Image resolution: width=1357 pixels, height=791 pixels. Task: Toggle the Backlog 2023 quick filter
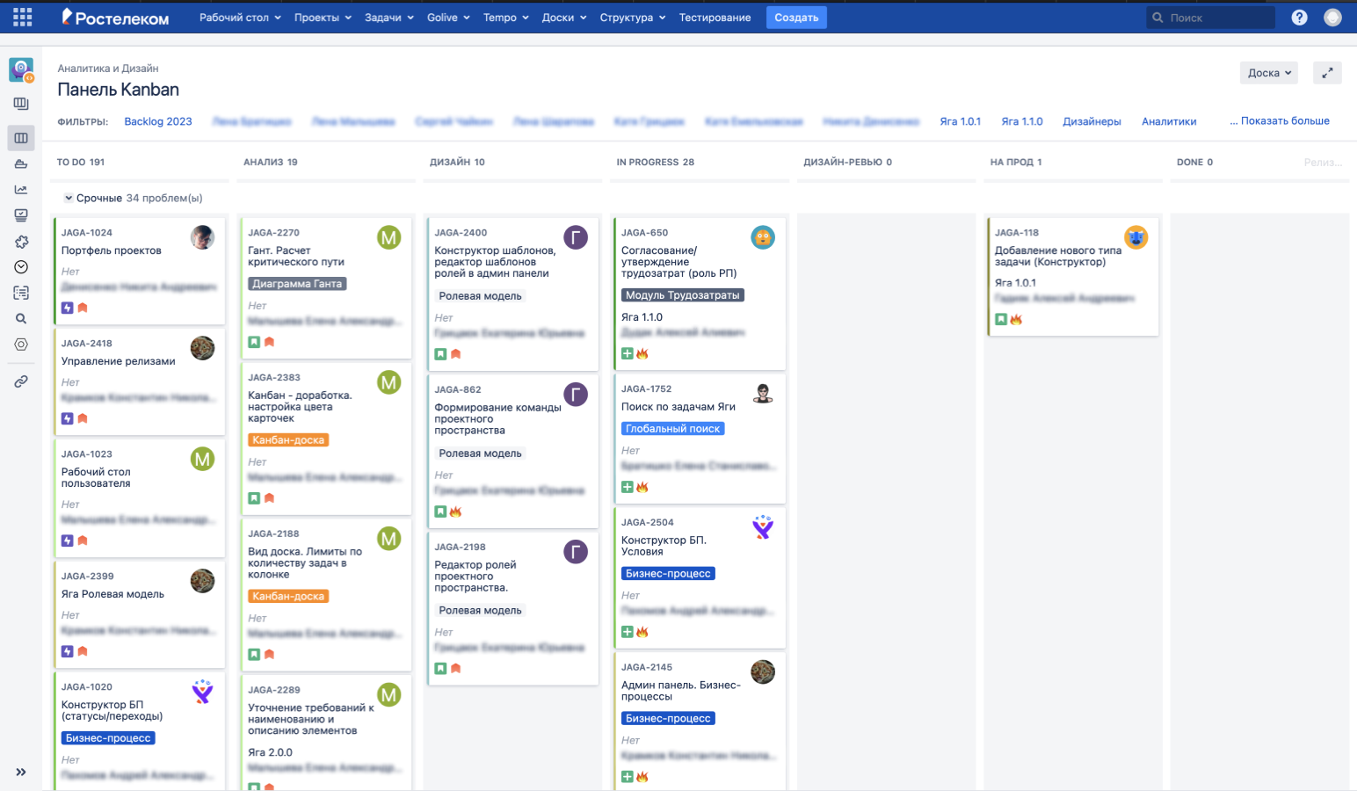pos(158,121)
